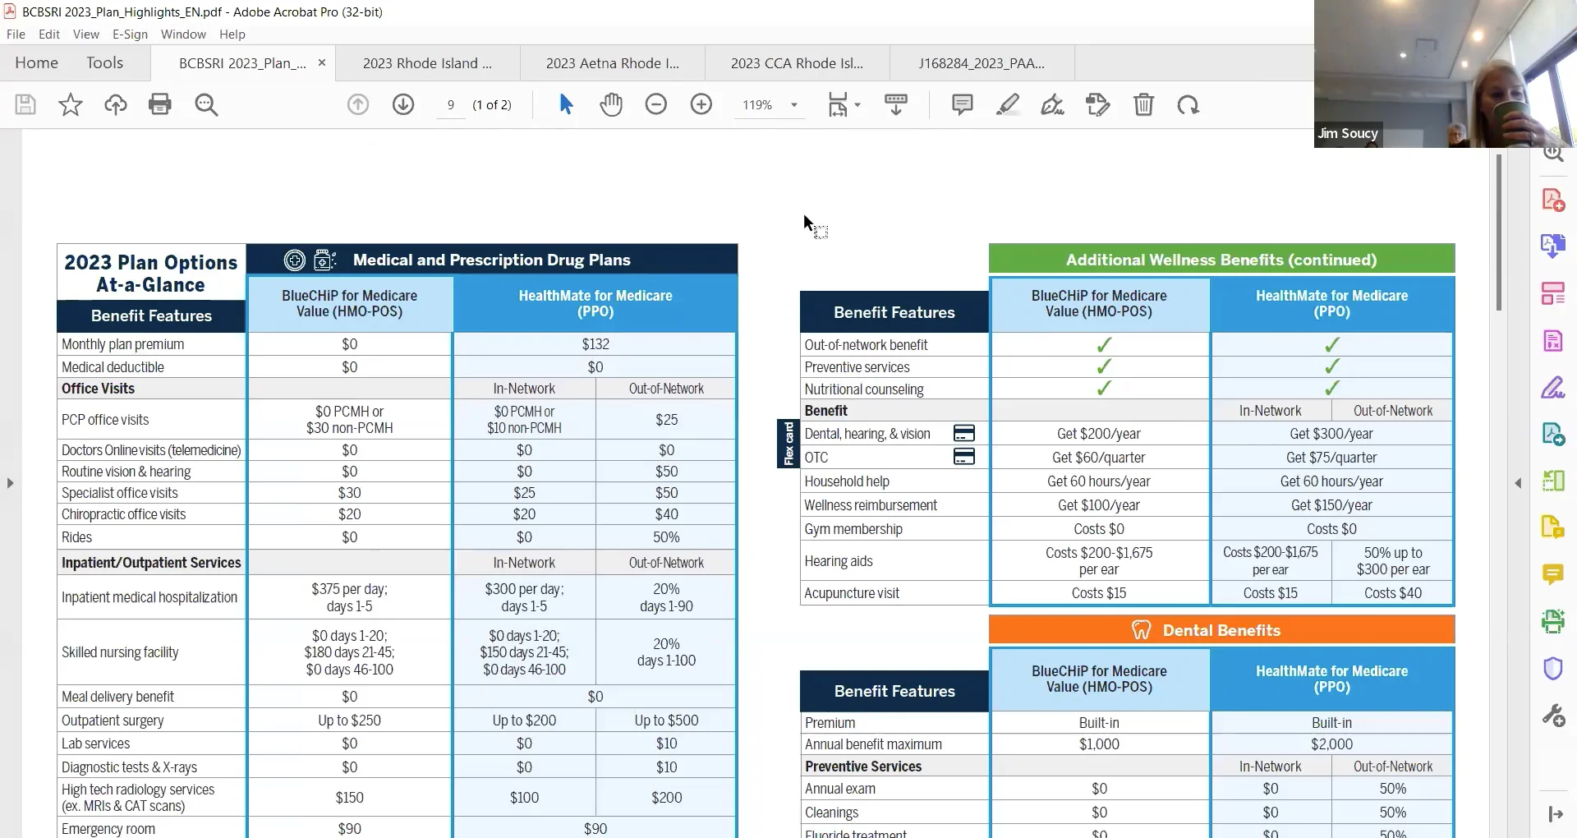
Task: Open the View menu
Action: point(86,34)
